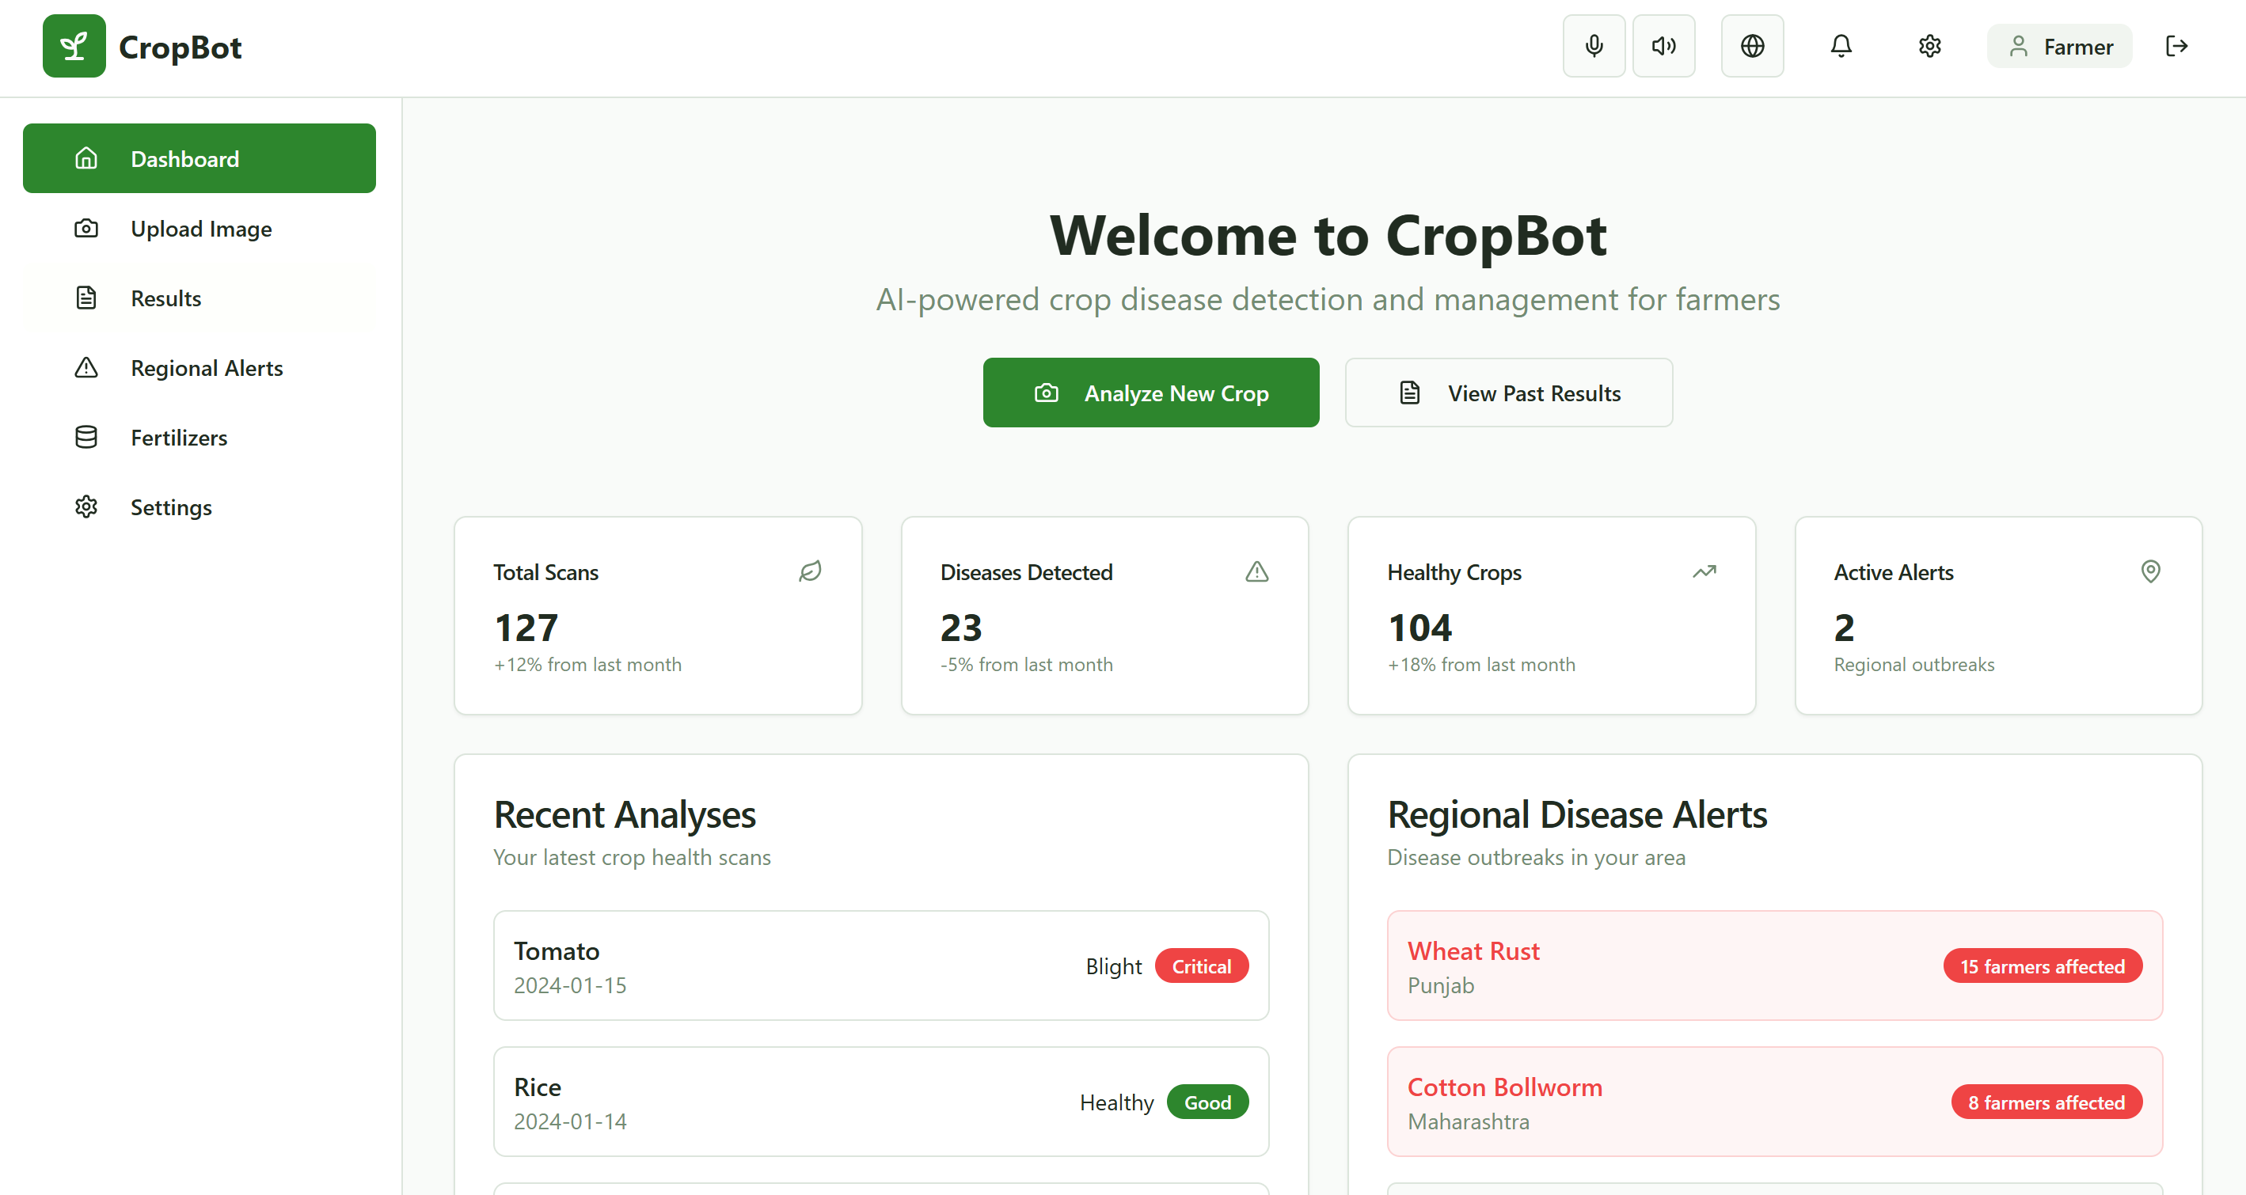Image resolution: width=2246 pixels, height=1195 pixels.
Task: Select Dashboard in the sidebar
Action: click(199, 158)
